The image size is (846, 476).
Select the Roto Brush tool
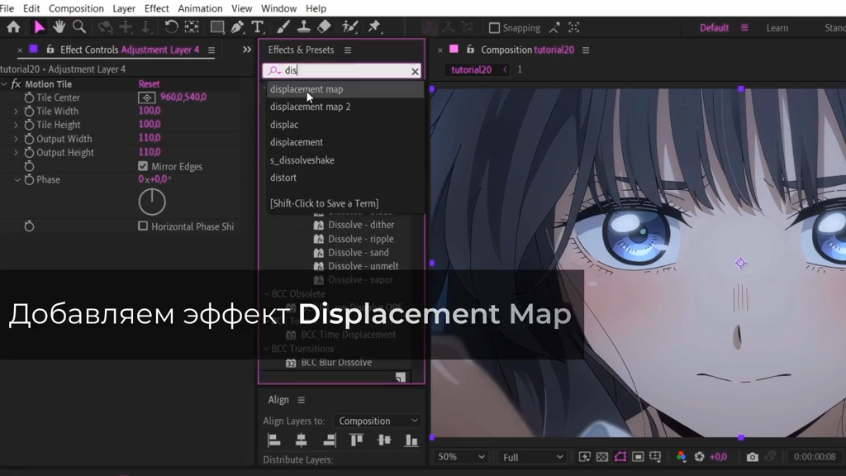click(349, 27)
